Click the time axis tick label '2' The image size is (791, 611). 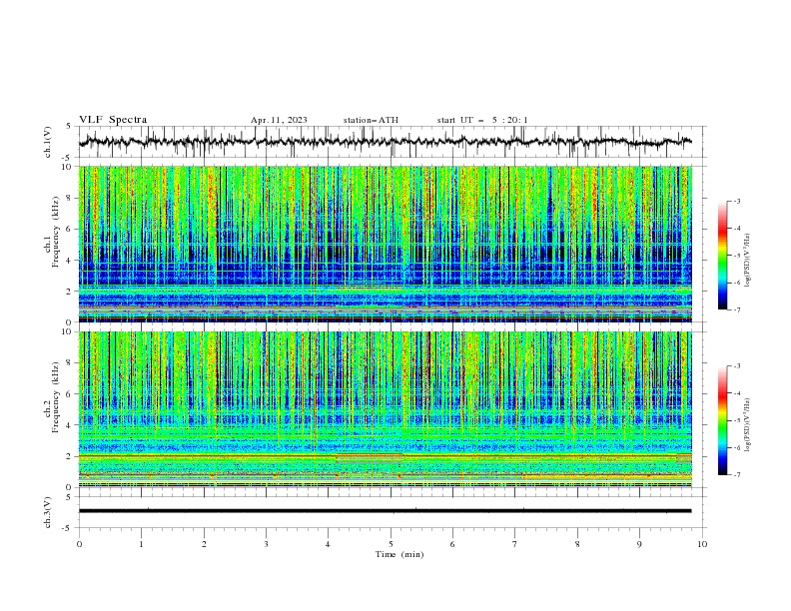tap(204, 544)
